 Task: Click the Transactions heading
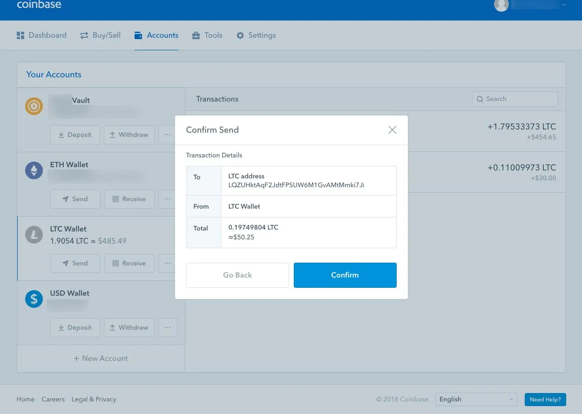click(x=217, y=99)
